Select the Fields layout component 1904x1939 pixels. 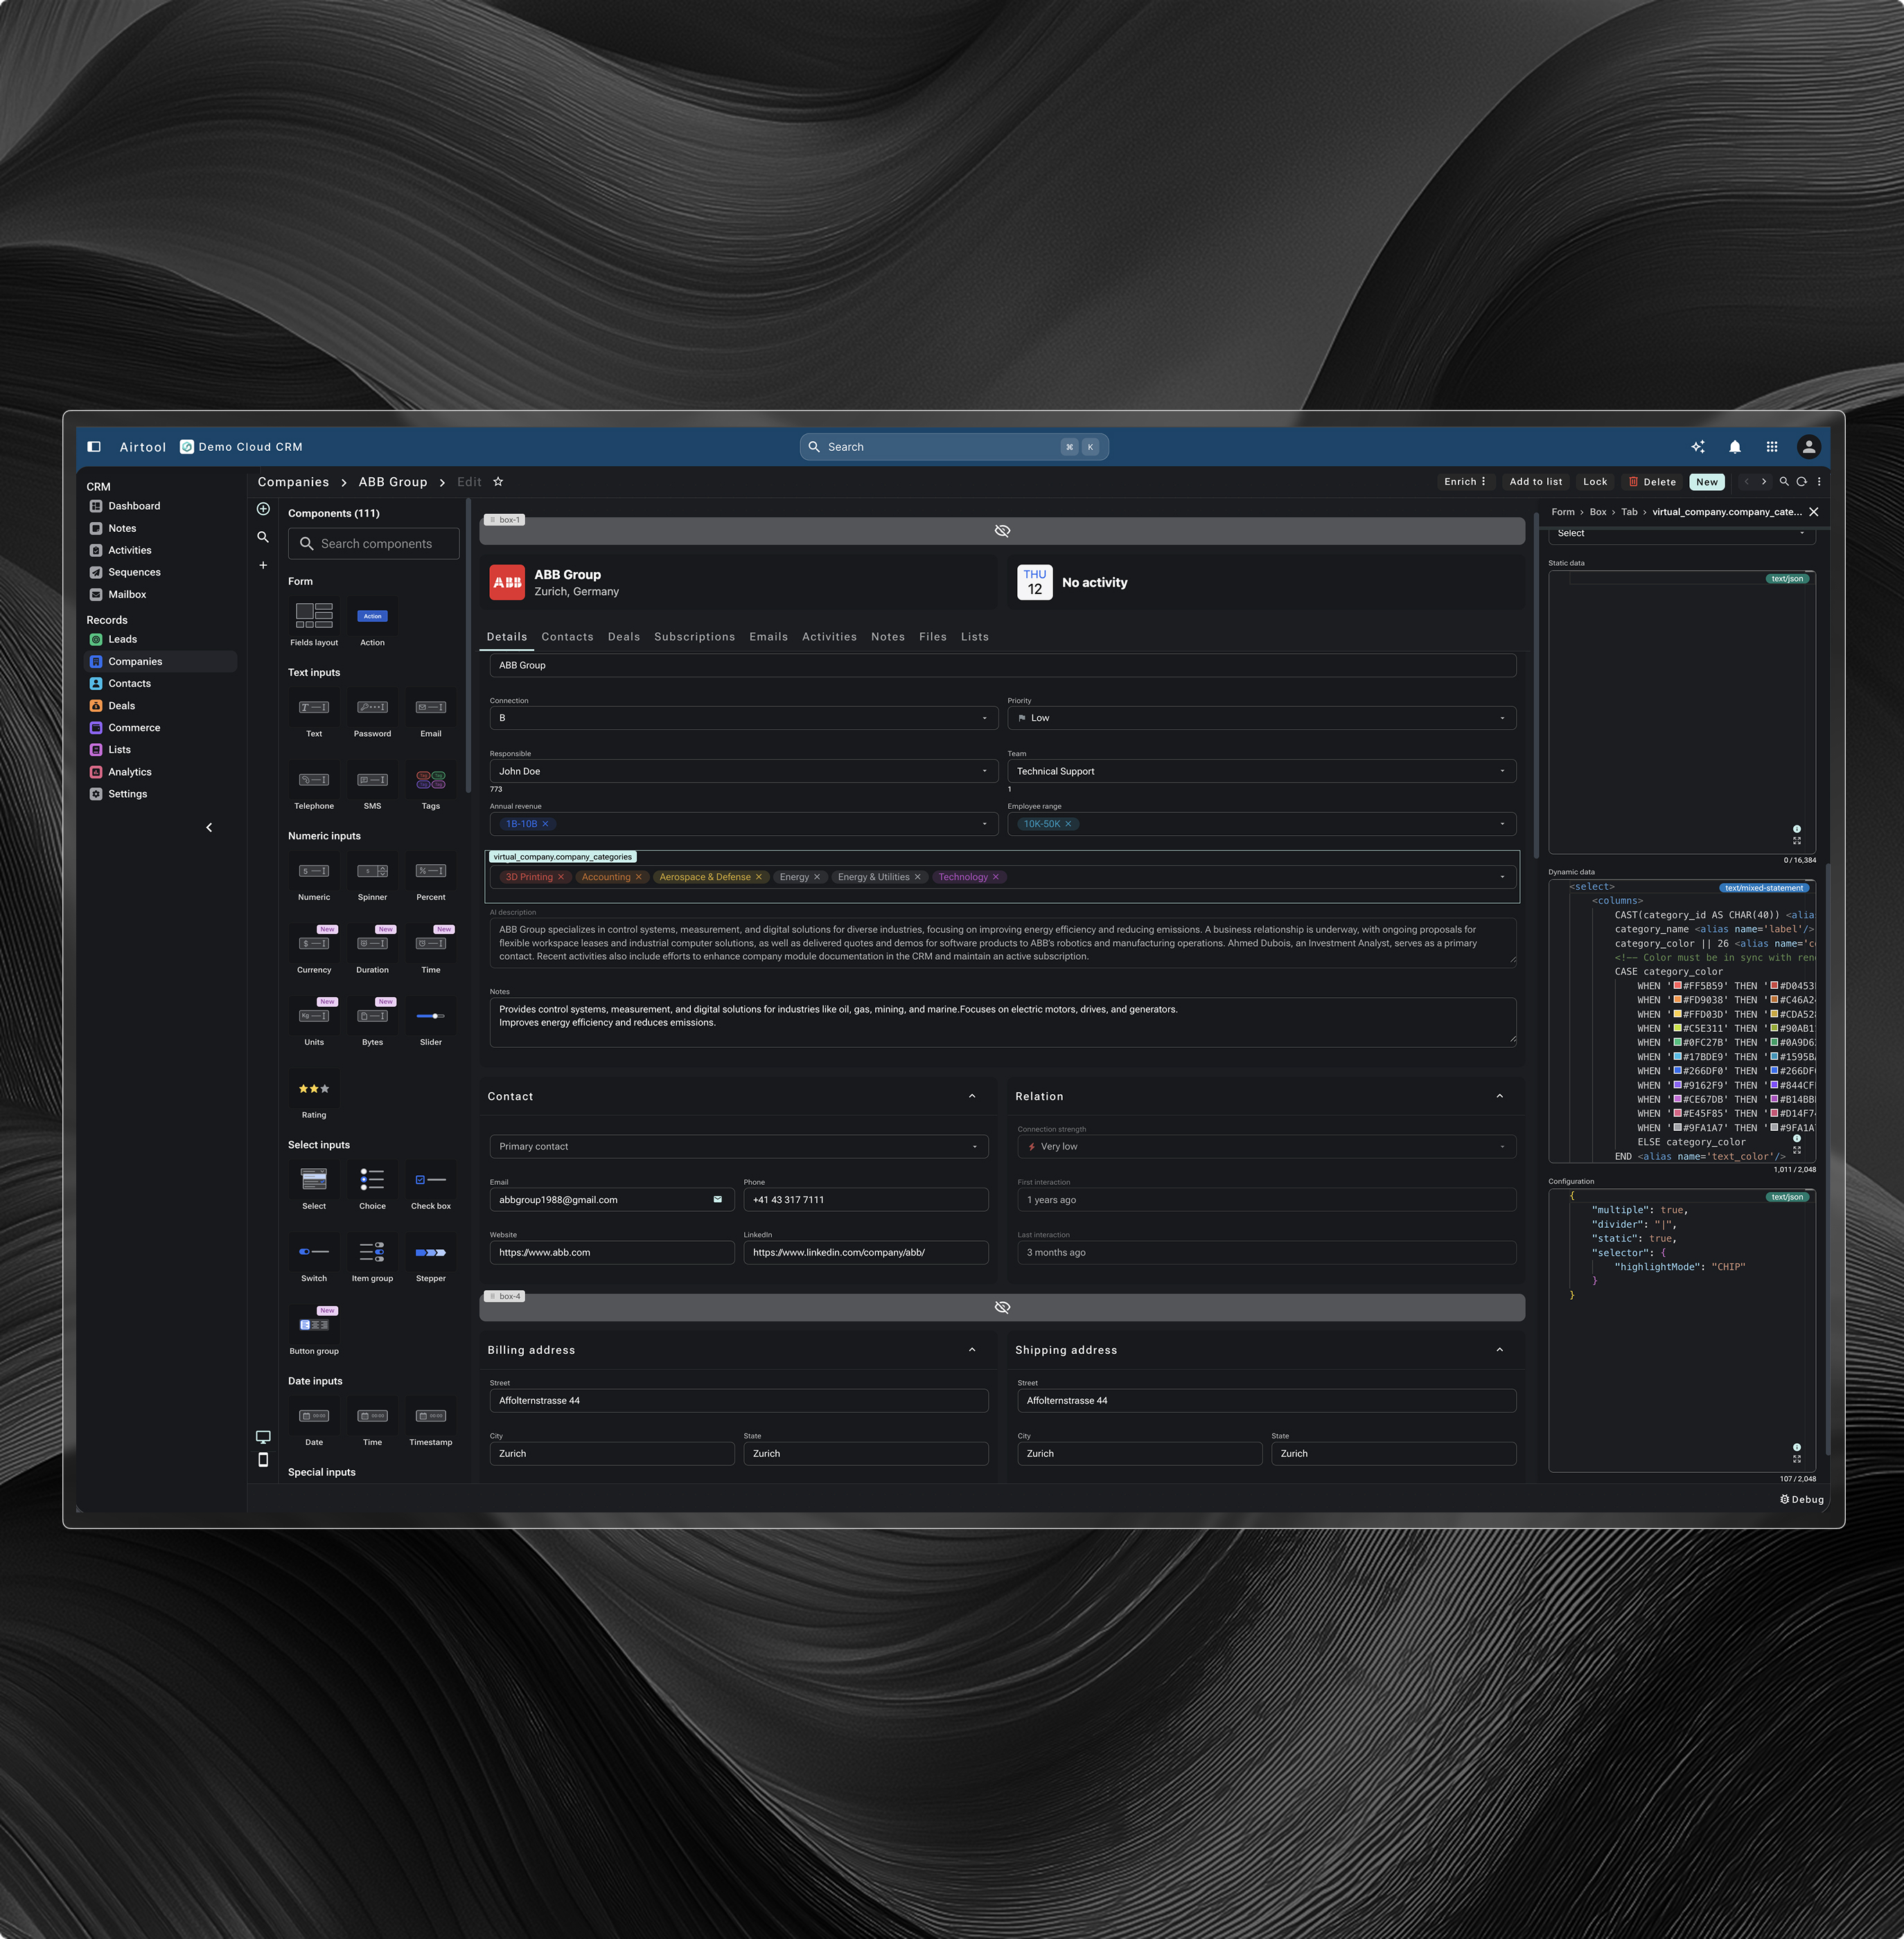click(x=314, y=616)
